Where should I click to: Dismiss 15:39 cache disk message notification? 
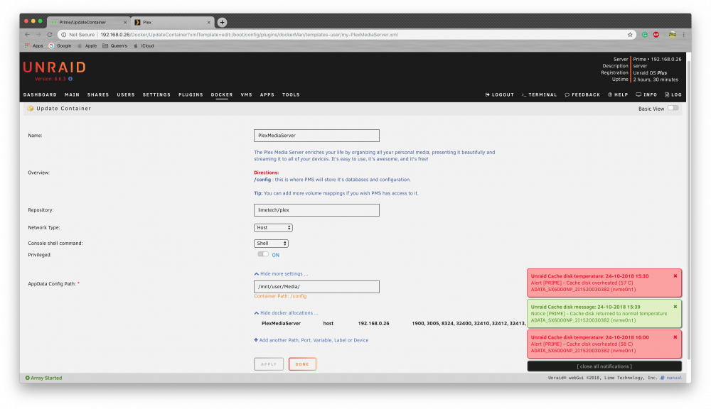pyautogui.click(x=675, y=307)
